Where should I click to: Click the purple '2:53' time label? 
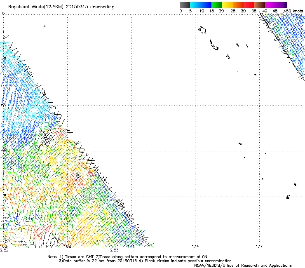click(x=115, y=250)
